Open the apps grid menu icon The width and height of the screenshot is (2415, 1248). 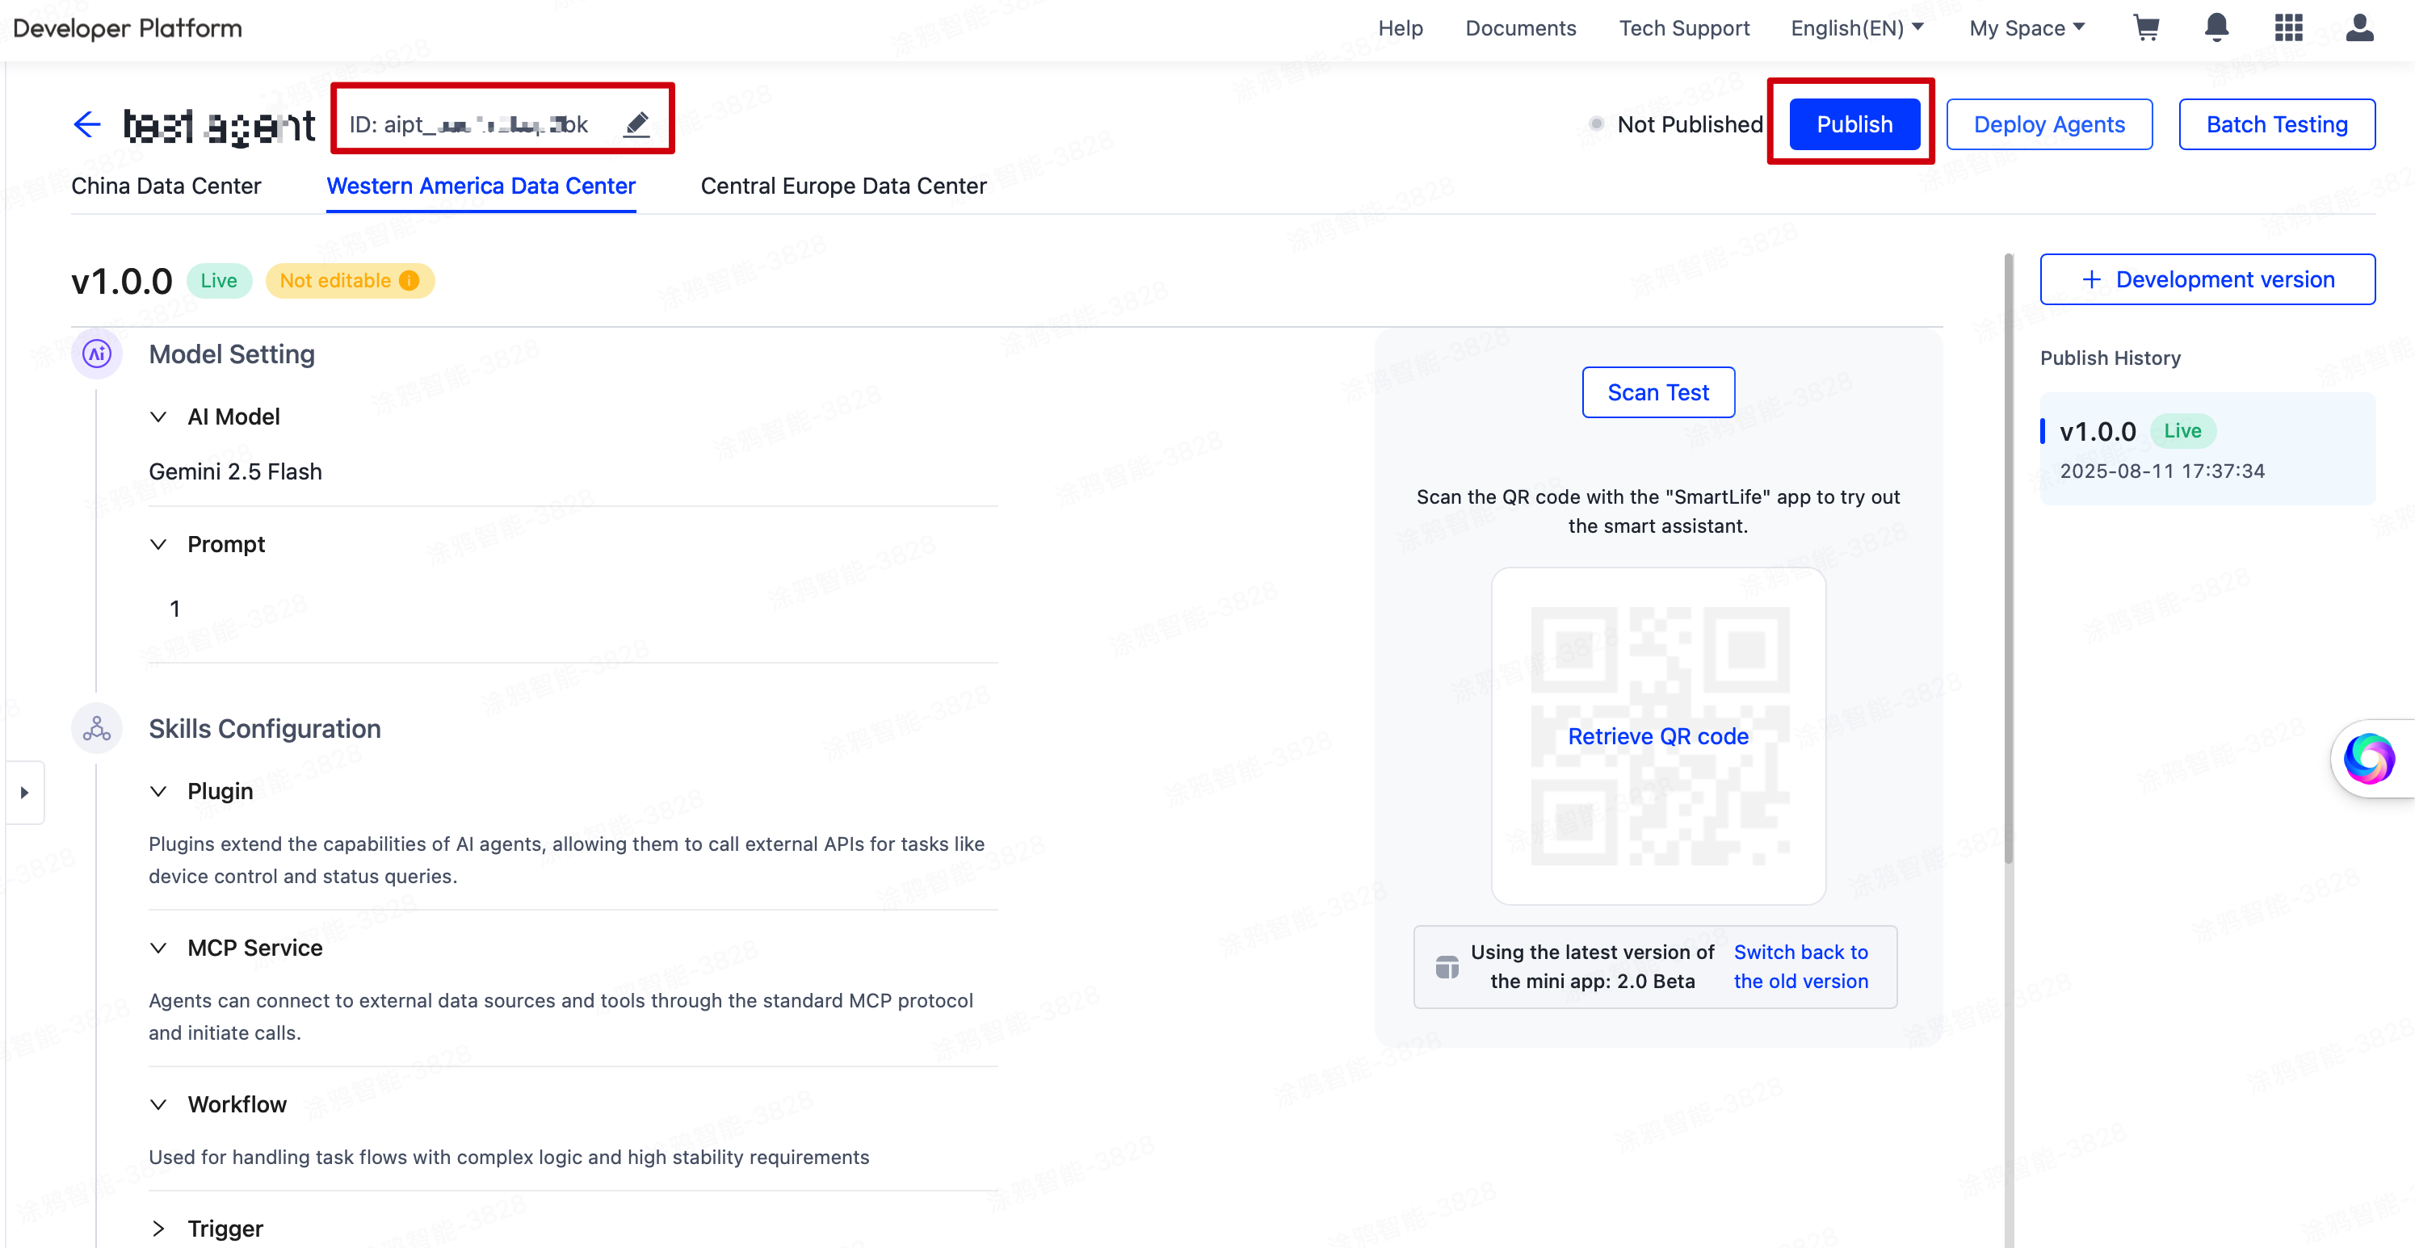point(2288,27)
